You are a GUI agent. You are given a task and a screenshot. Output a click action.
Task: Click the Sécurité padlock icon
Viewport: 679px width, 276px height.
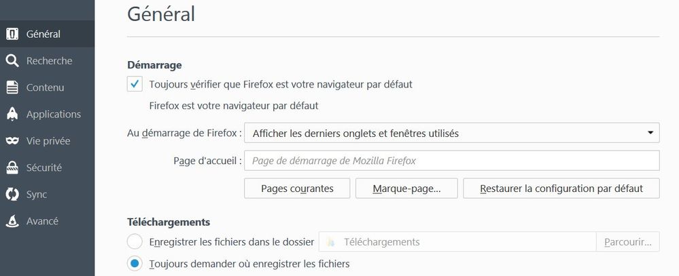click(x=12, y=167)
